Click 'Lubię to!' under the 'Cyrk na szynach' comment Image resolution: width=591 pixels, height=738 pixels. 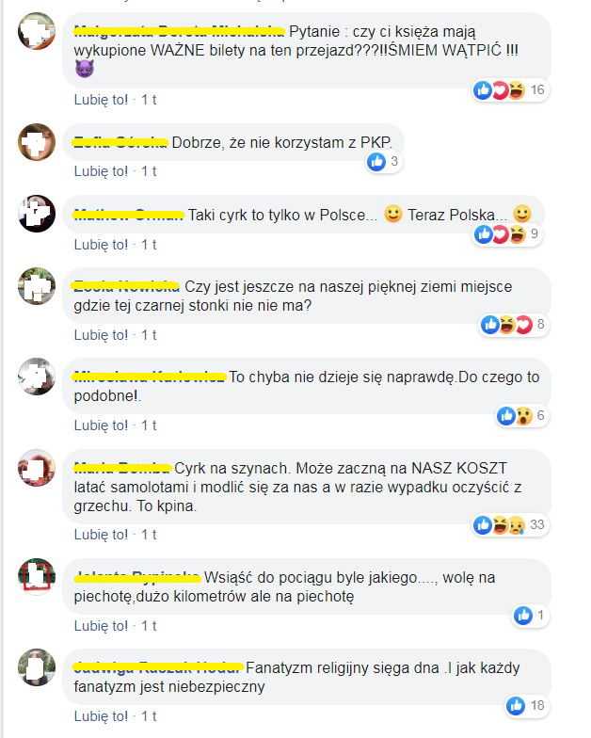point(101,535)
